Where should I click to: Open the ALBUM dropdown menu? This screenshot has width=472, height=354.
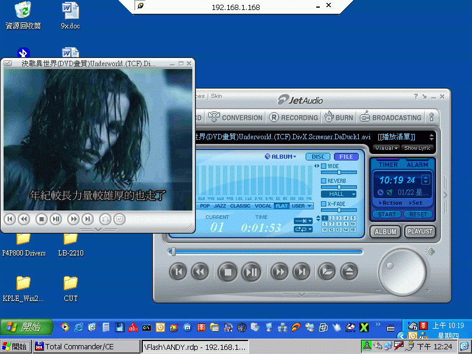[281, 156]
